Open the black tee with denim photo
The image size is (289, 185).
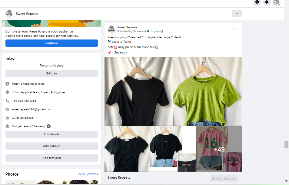pos(173,149)
